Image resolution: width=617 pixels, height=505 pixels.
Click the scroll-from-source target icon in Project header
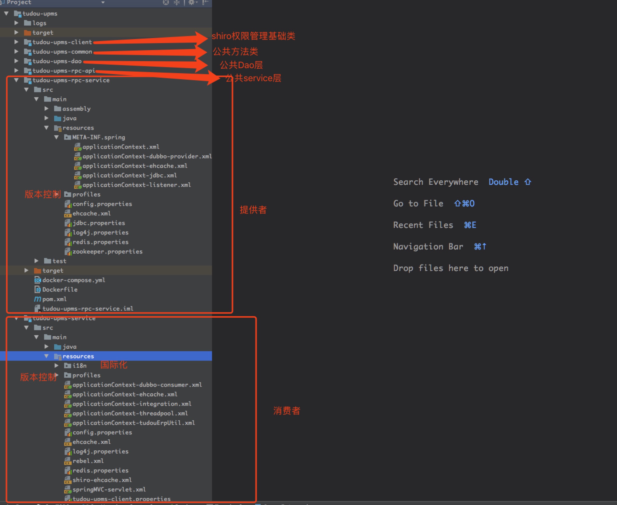[x=166, y=3]
